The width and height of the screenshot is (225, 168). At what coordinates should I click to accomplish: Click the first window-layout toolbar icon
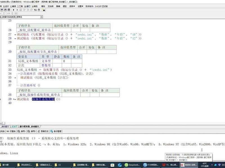(2, 10)
